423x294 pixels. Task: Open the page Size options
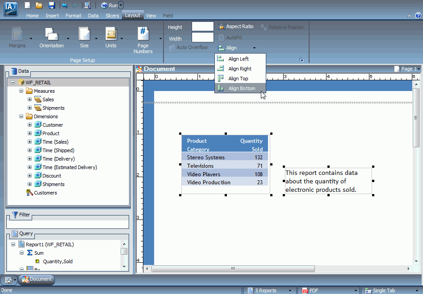click(x=84, y=37)
